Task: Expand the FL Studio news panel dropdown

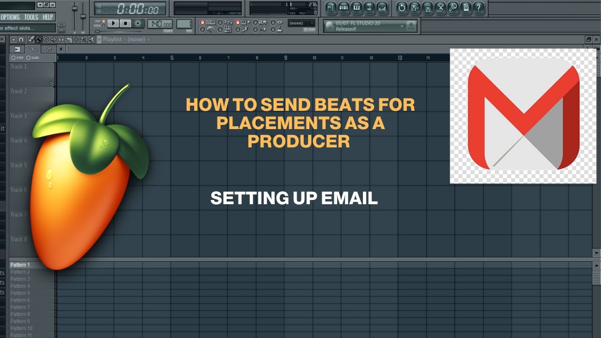Action: [x=402, y=26]
